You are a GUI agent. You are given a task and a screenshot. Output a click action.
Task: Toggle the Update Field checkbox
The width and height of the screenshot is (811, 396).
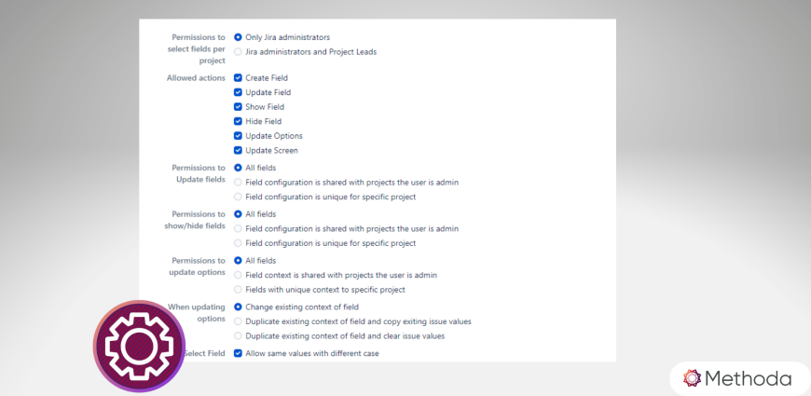click(x=239, y=92)
